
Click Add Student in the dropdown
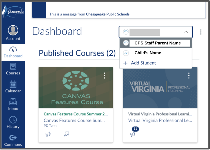tap(143, 63)
